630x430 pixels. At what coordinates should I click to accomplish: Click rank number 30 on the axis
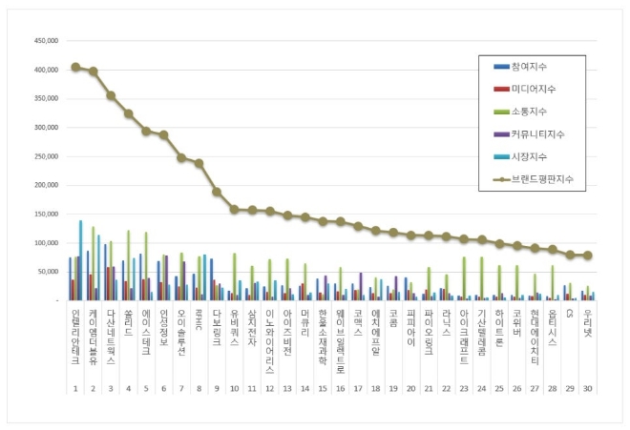coord(587,389)
